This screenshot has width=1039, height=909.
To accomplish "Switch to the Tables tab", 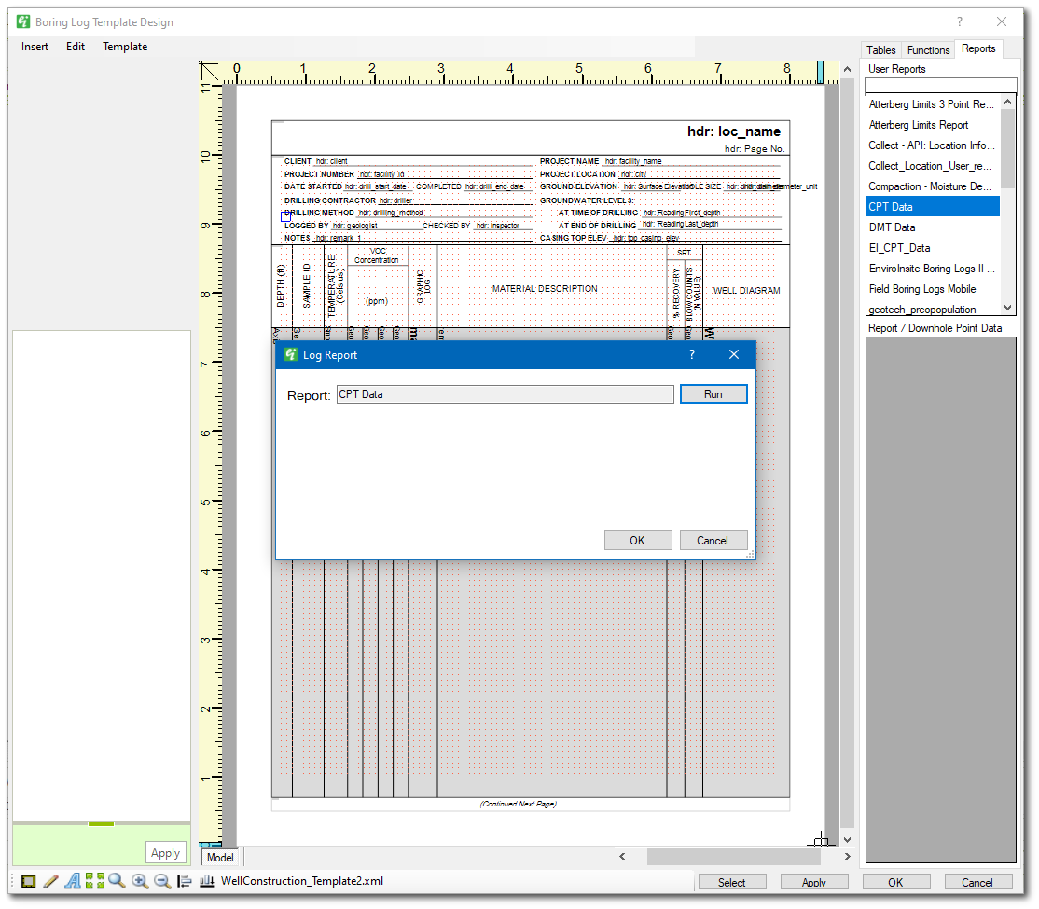I will [x=881, y=50].
